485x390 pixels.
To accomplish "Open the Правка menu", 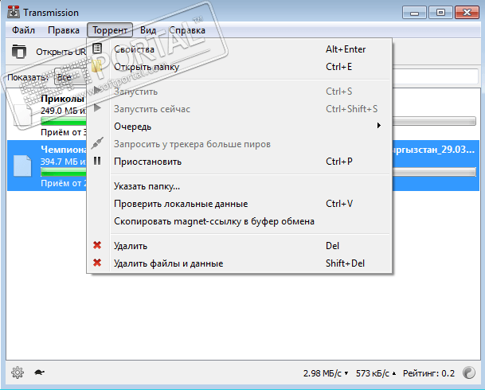I will 64,30.
